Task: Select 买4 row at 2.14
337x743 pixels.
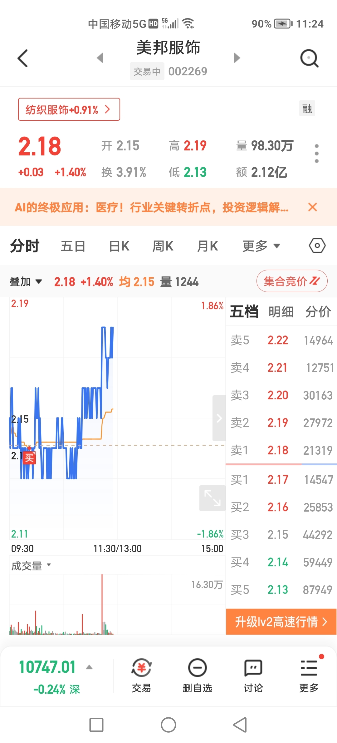Action: [x=281, y=562]
